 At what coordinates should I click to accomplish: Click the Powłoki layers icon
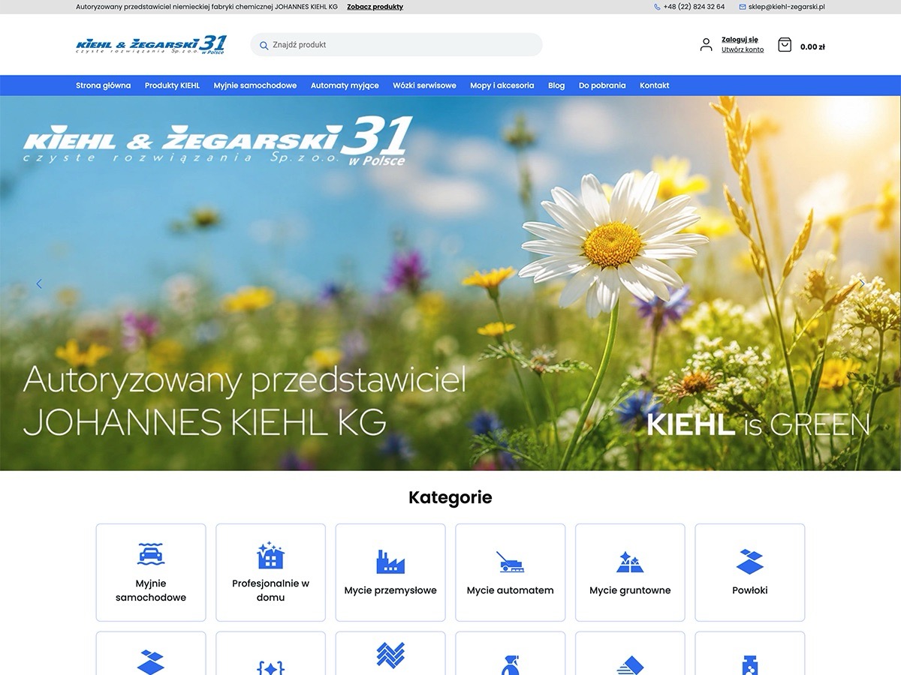coord(750,562)
